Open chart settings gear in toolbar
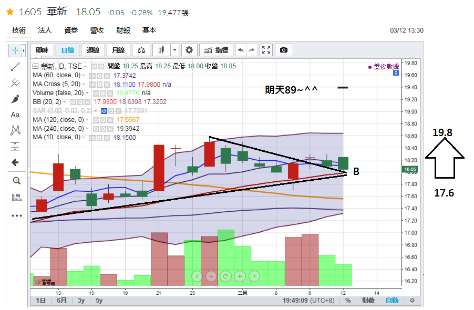Viewport: 474px width, 310px height. pyautogui.click(x=189, y=50)
